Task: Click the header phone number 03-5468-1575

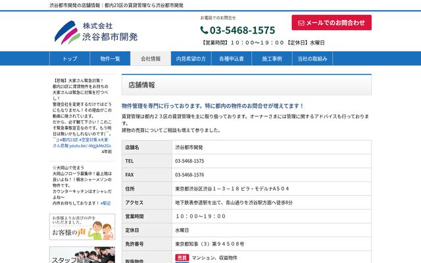Action: pos(242,30)
